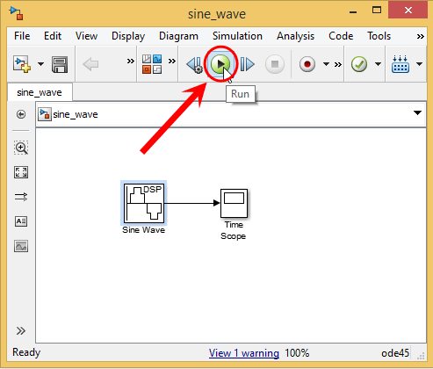
Task: Select the signal line between the blocks
Action: [x=192, y=203]
